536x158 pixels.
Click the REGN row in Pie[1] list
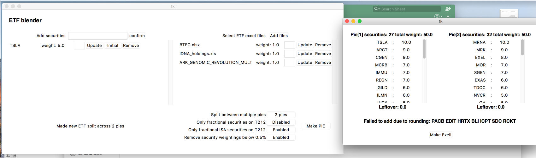(x=394, y=80)
